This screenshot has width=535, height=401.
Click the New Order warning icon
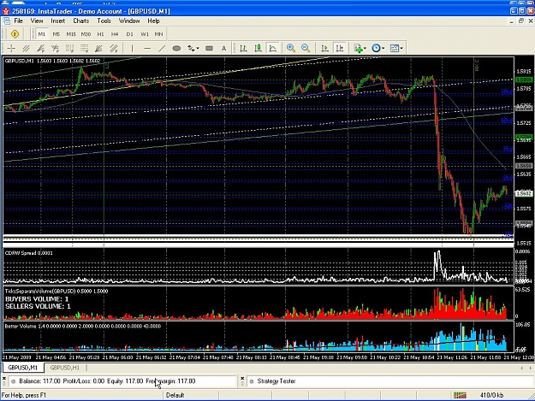point(15,33)
